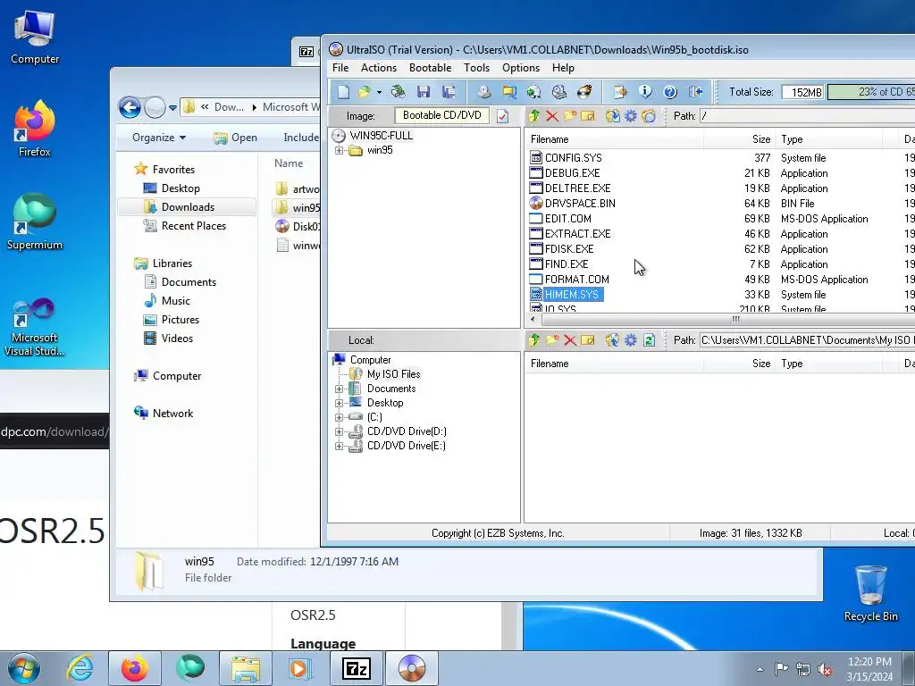Click the Make CD/DVD Image drive icon

(x=483, y=92)
